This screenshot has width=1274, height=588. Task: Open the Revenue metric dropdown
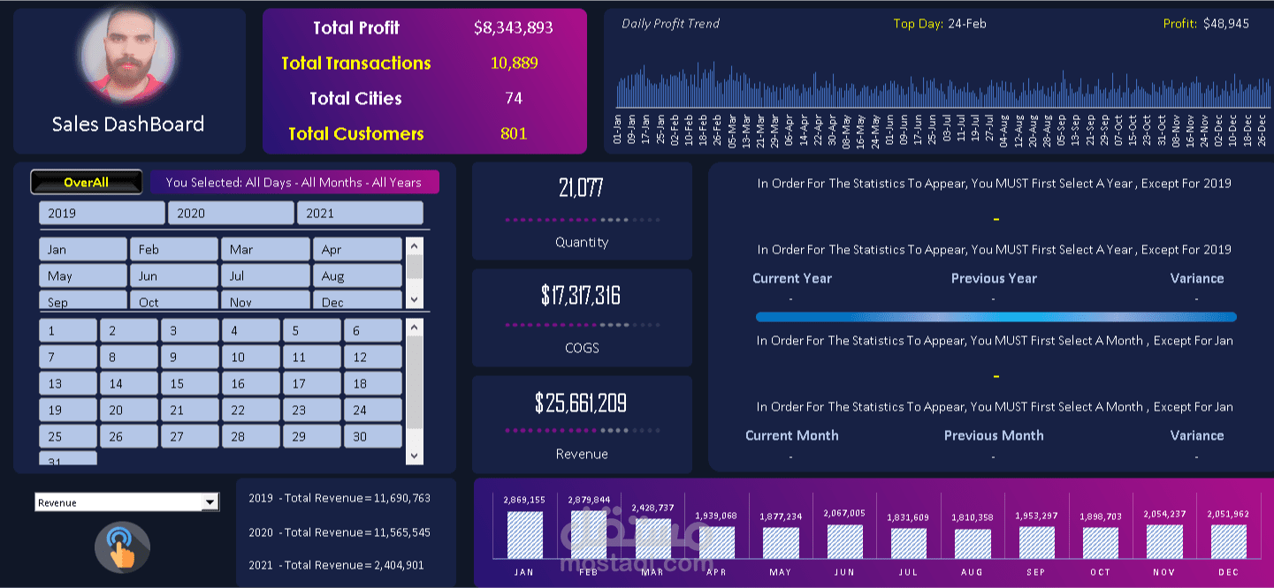210,502
